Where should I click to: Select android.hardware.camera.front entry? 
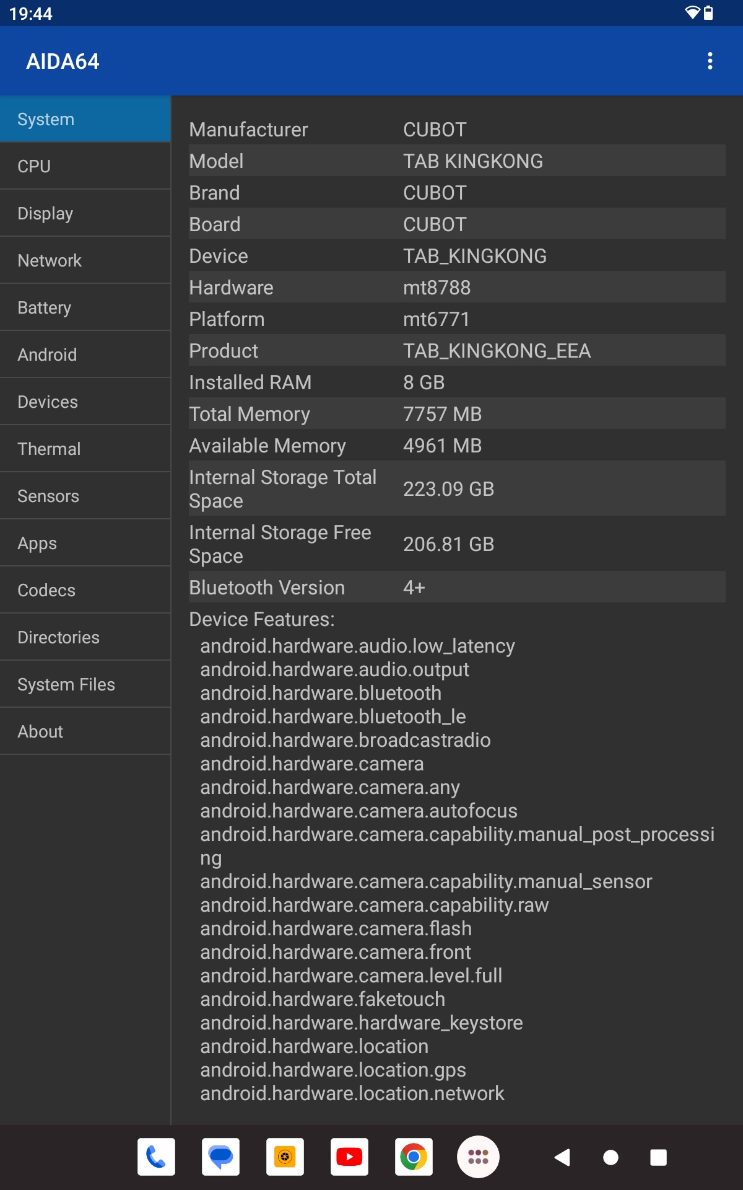336,952
